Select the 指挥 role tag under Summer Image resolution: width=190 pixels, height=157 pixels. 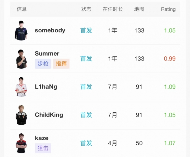(x=61, y=64)
